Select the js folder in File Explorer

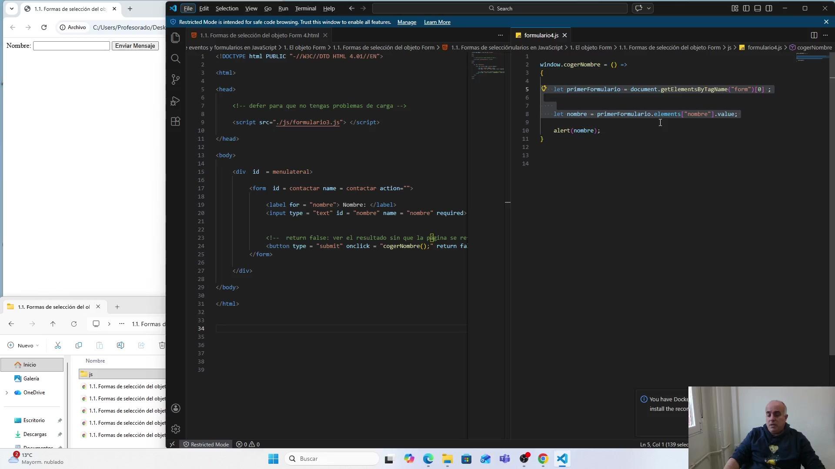pos(122,374)
